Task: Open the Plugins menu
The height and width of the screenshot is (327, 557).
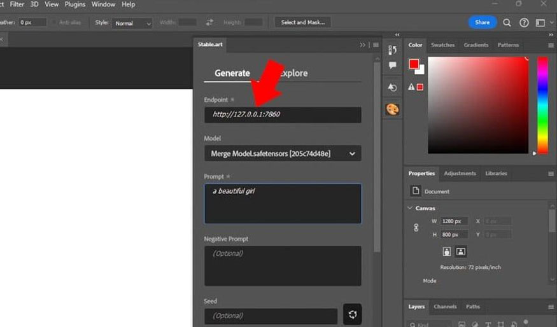Action: tap(75, 4)
